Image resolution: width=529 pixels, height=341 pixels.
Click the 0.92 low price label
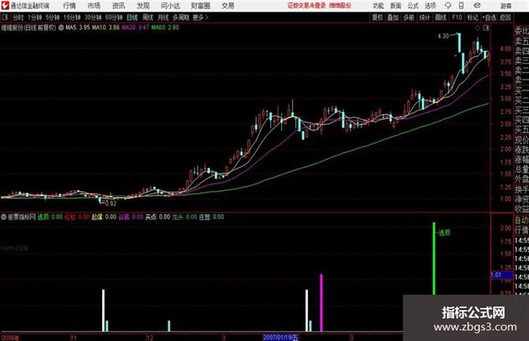(x=111, y=204)
